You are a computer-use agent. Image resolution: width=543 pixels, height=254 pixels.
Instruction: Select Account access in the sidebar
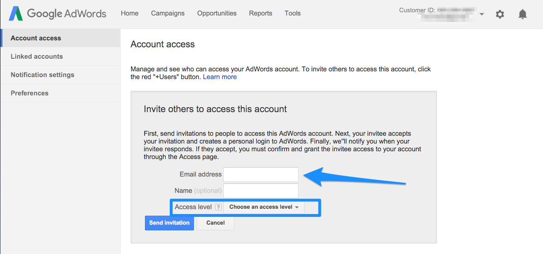click(x=60, y=38)
